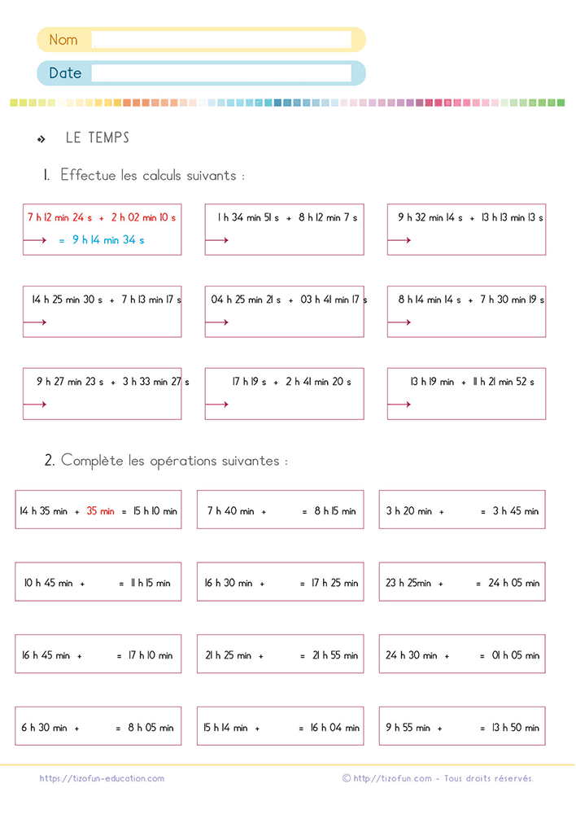Click arrow under 13 h 19 min box
The image size is (576, 814).
tap(399, 405)
